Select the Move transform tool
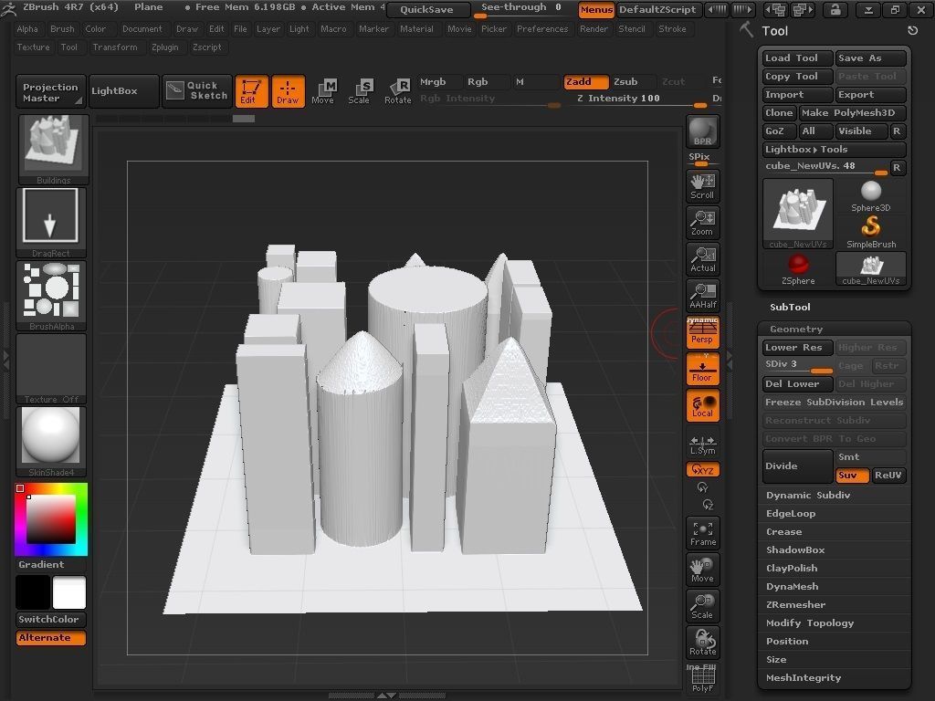This screenshot has width=935, height=701. (322, 91)
